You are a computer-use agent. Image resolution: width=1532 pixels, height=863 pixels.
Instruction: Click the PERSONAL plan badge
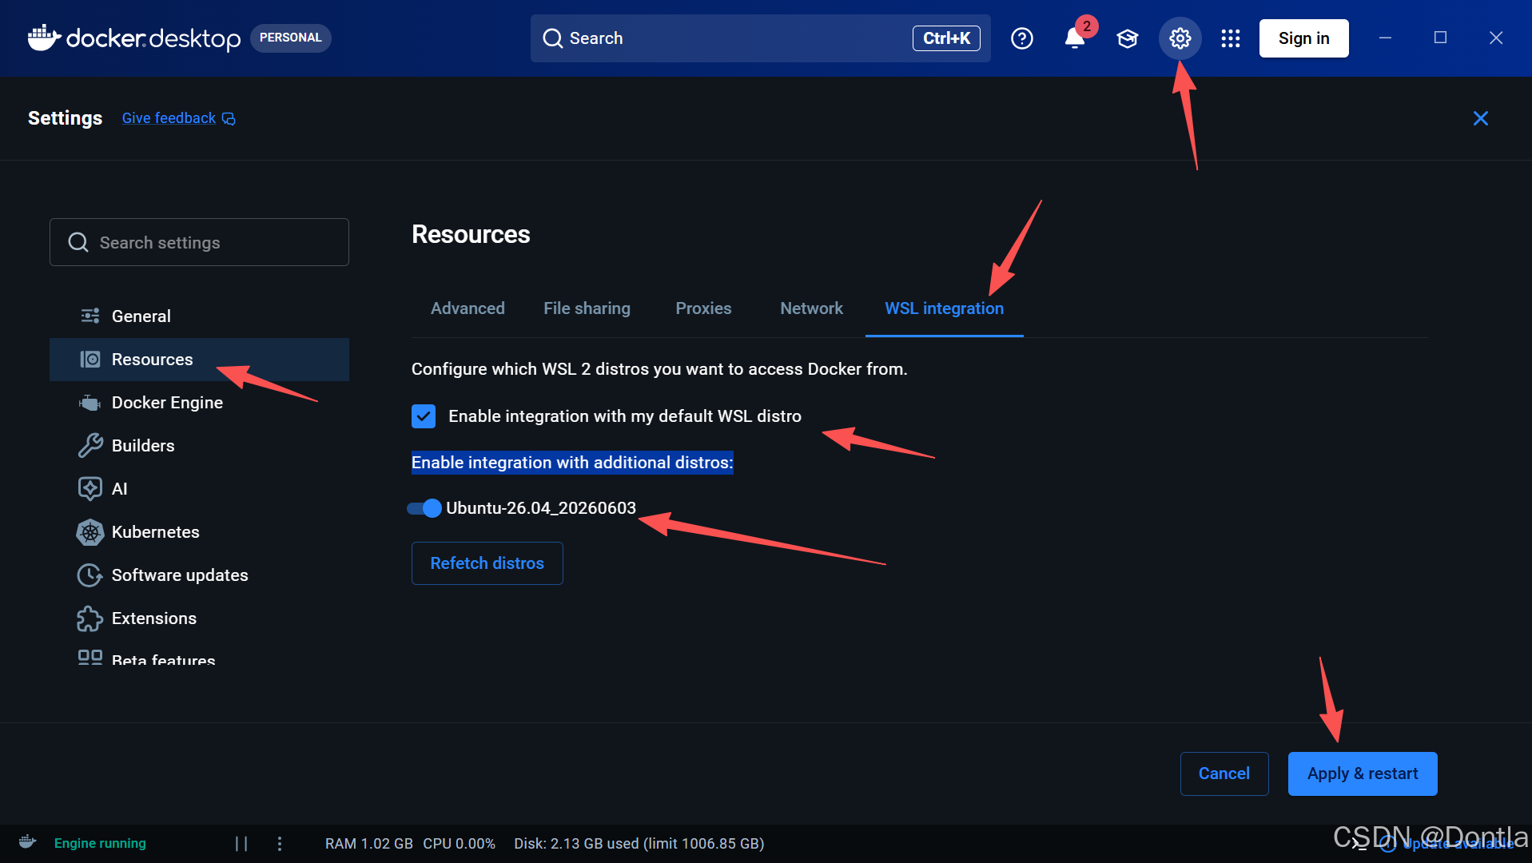(x=290, y=38)
